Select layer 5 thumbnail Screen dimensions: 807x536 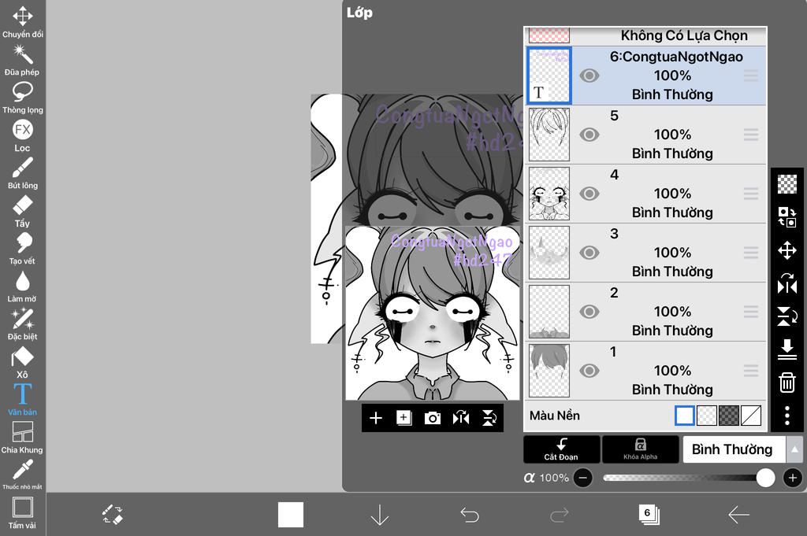point(549,135)
